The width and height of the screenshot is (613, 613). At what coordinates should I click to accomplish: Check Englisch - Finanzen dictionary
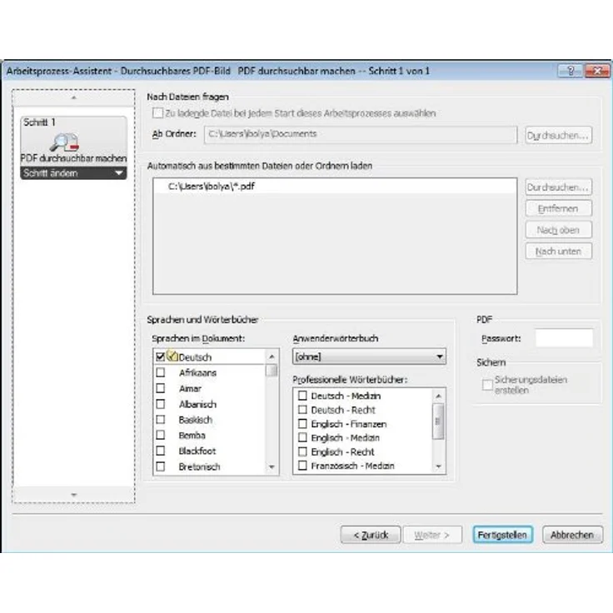click(x=302, y=424)
